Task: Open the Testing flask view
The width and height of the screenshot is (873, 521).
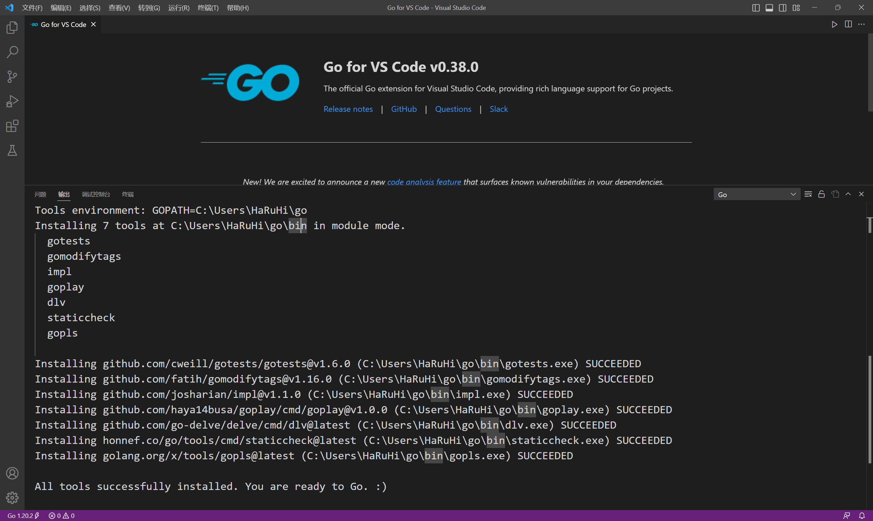Action: (x=12, y=151)
